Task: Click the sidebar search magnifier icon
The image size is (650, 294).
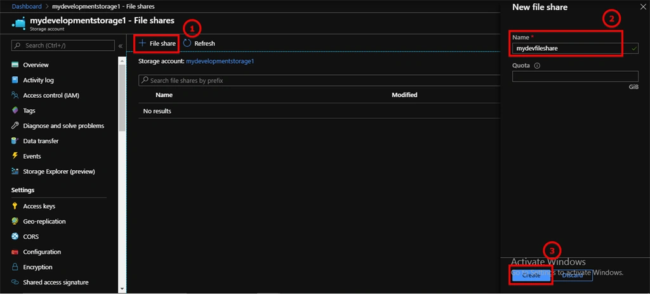Action: point(17,46)
